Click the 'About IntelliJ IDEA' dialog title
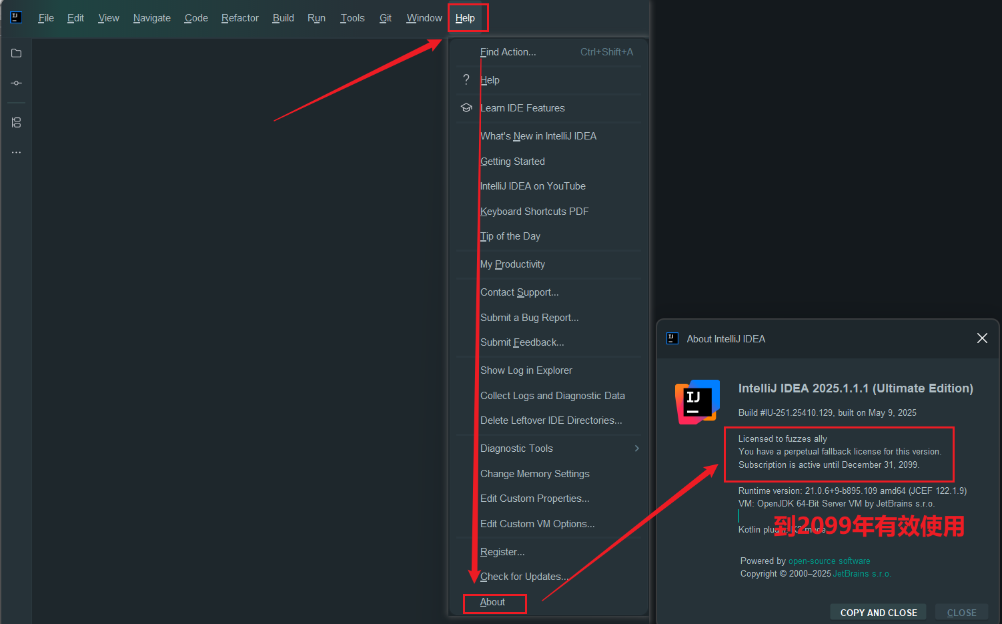 point(726,339)
